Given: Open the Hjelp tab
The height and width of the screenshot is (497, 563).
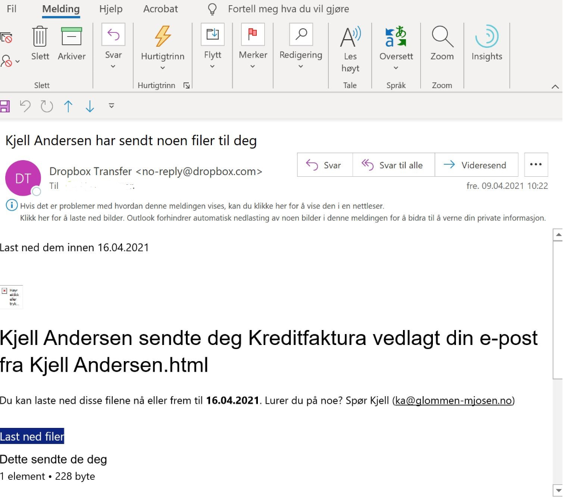Looking at the screenshot, I should pyautogui.click(x=111, y=9).
